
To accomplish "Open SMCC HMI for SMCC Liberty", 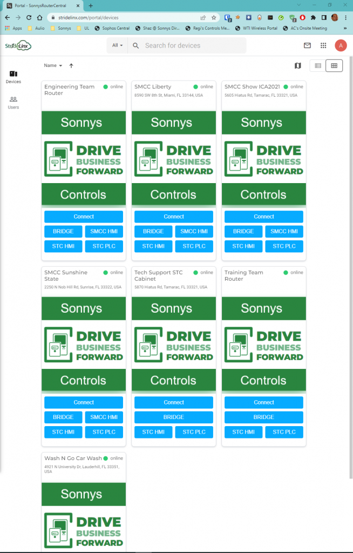I will pos(194,232).
